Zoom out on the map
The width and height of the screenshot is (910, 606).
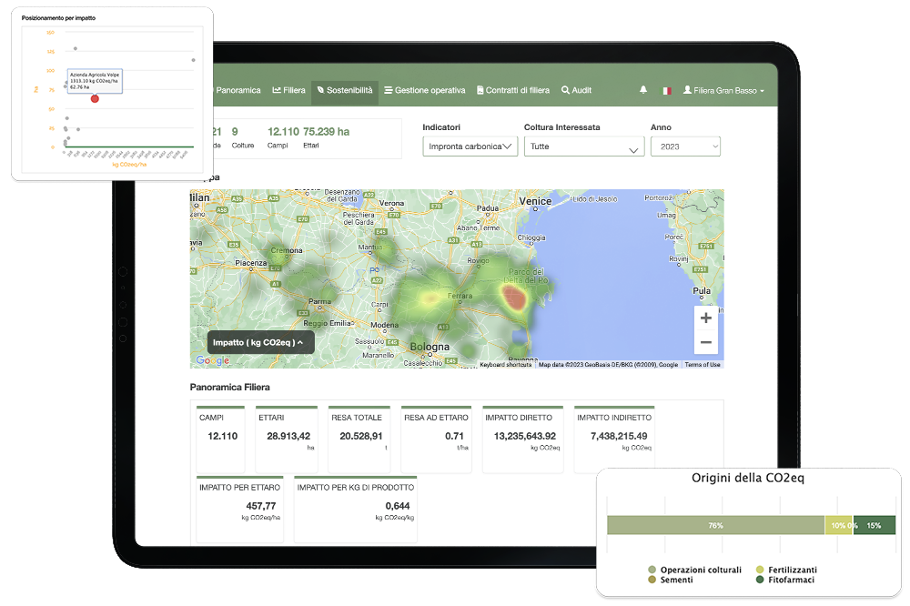tap(706, 342)
